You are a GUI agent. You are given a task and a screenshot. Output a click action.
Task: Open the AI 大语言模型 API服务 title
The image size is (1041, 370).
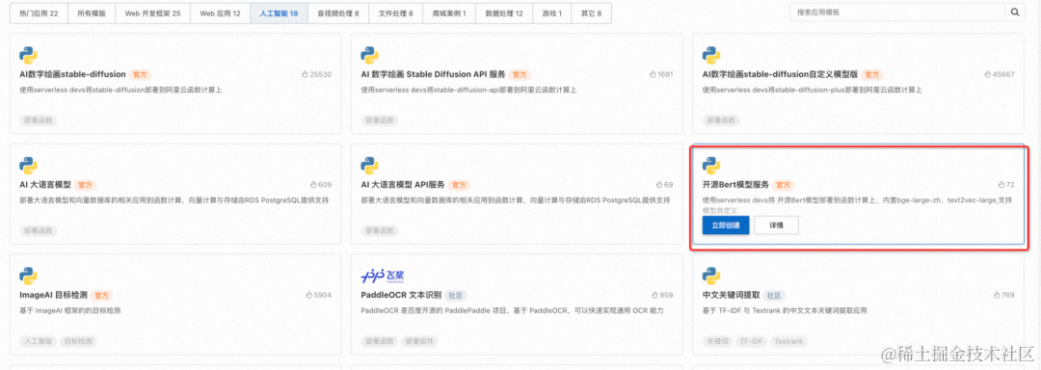pyautogui.click(x=403, y=185)
